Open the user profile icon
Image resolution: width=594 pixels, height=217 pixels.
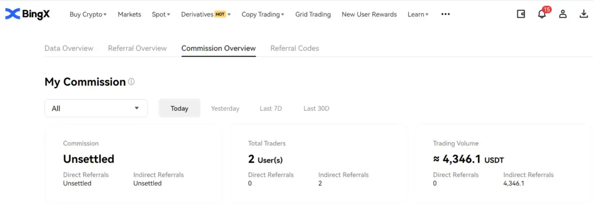[x=563, y=15]
